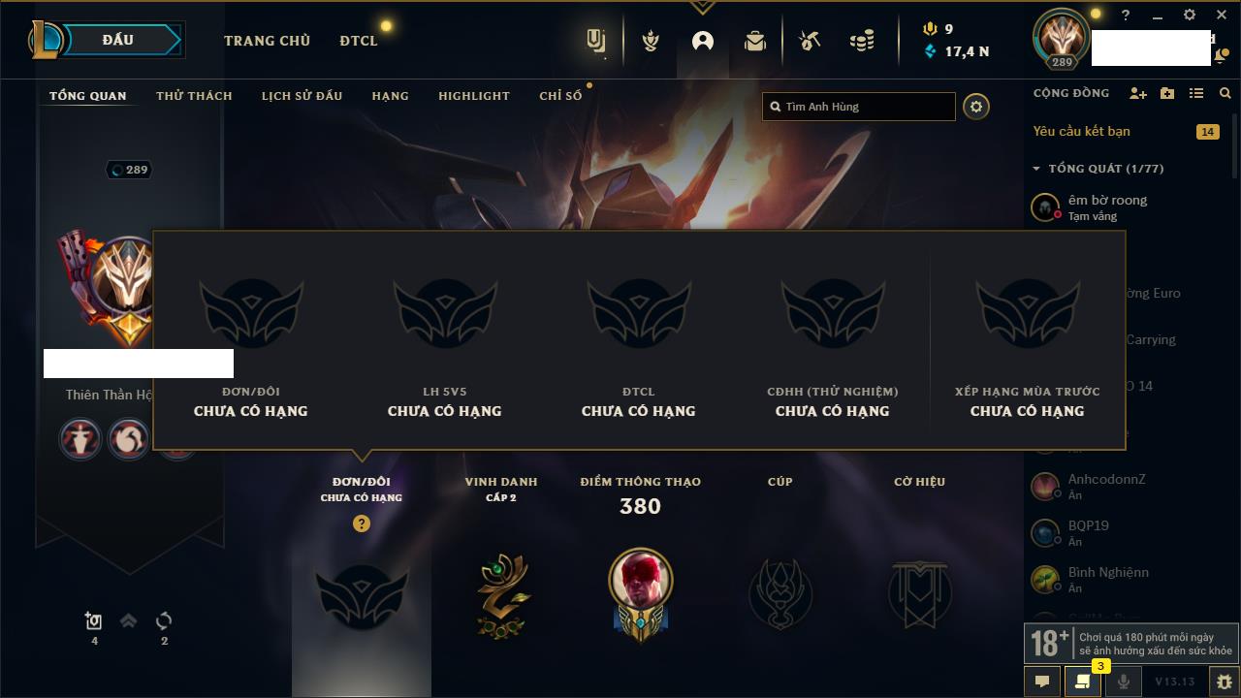Toggle the microphone mute button
The width and height of the screenshot is (1241, 698).
tap(1123, 682)
